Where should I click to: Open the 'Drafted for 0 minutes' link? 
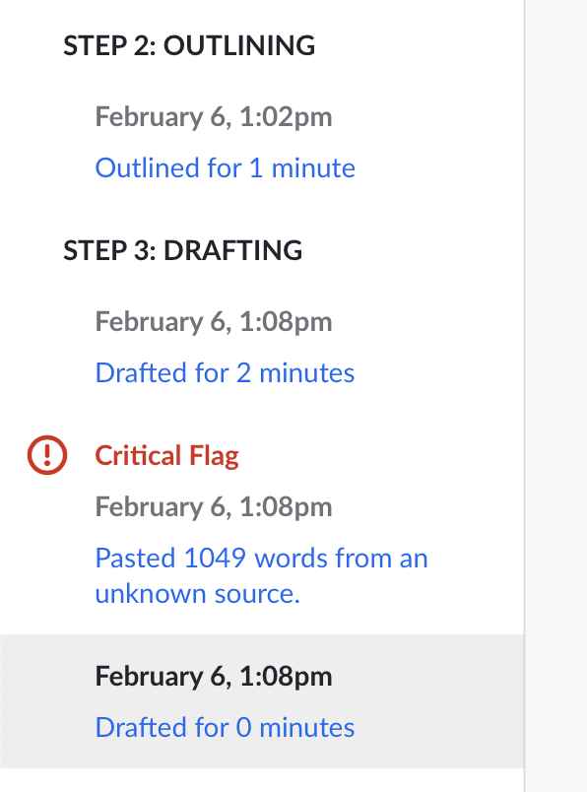(226, 727)
